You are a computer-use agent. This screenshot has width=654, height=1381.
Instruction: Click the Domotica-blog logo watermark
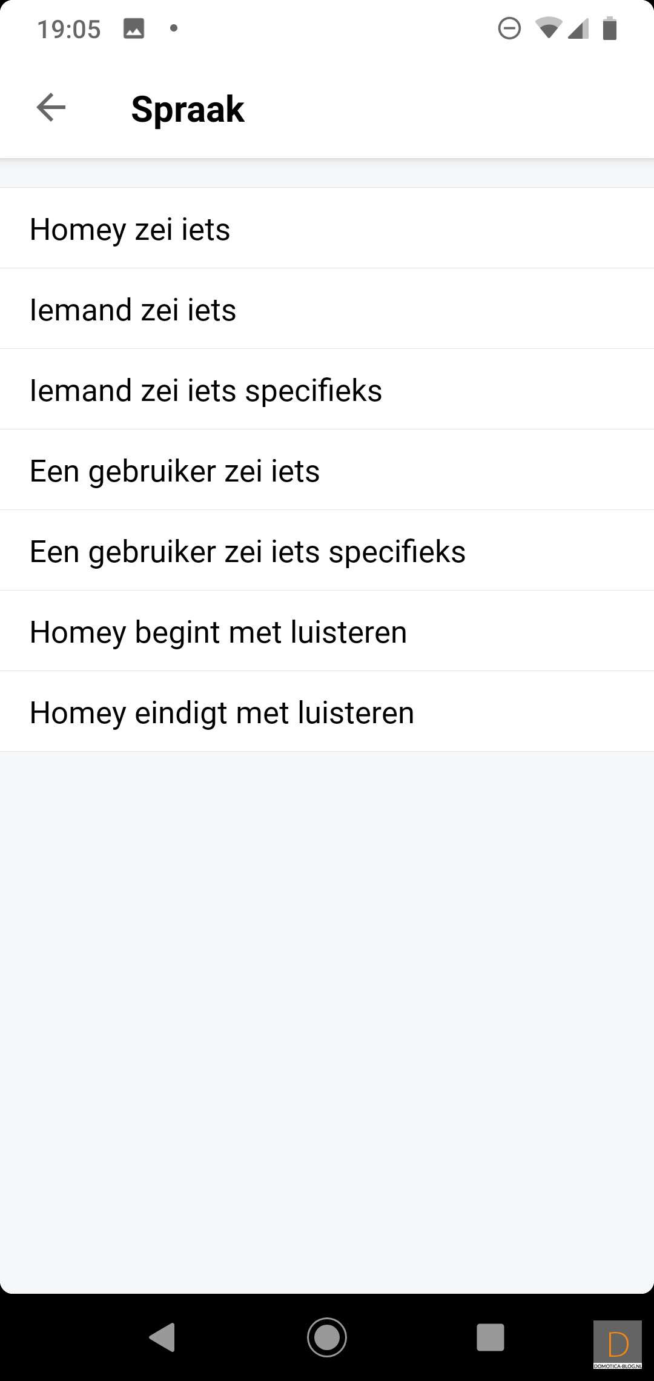617,1344
